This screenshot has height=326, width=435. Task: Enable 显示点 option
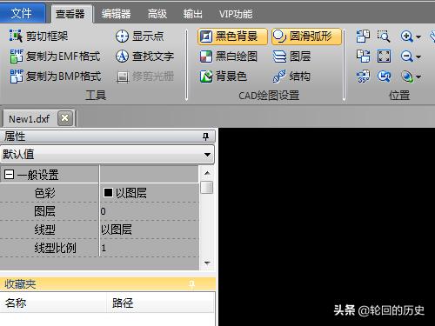(140, 37)
